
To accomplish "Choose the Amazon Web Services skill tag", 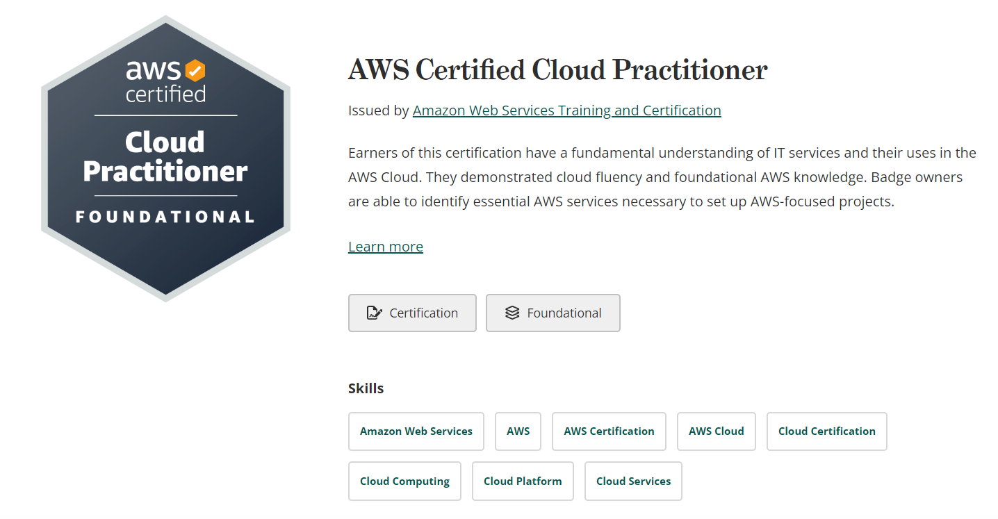I will click(416, 431).
